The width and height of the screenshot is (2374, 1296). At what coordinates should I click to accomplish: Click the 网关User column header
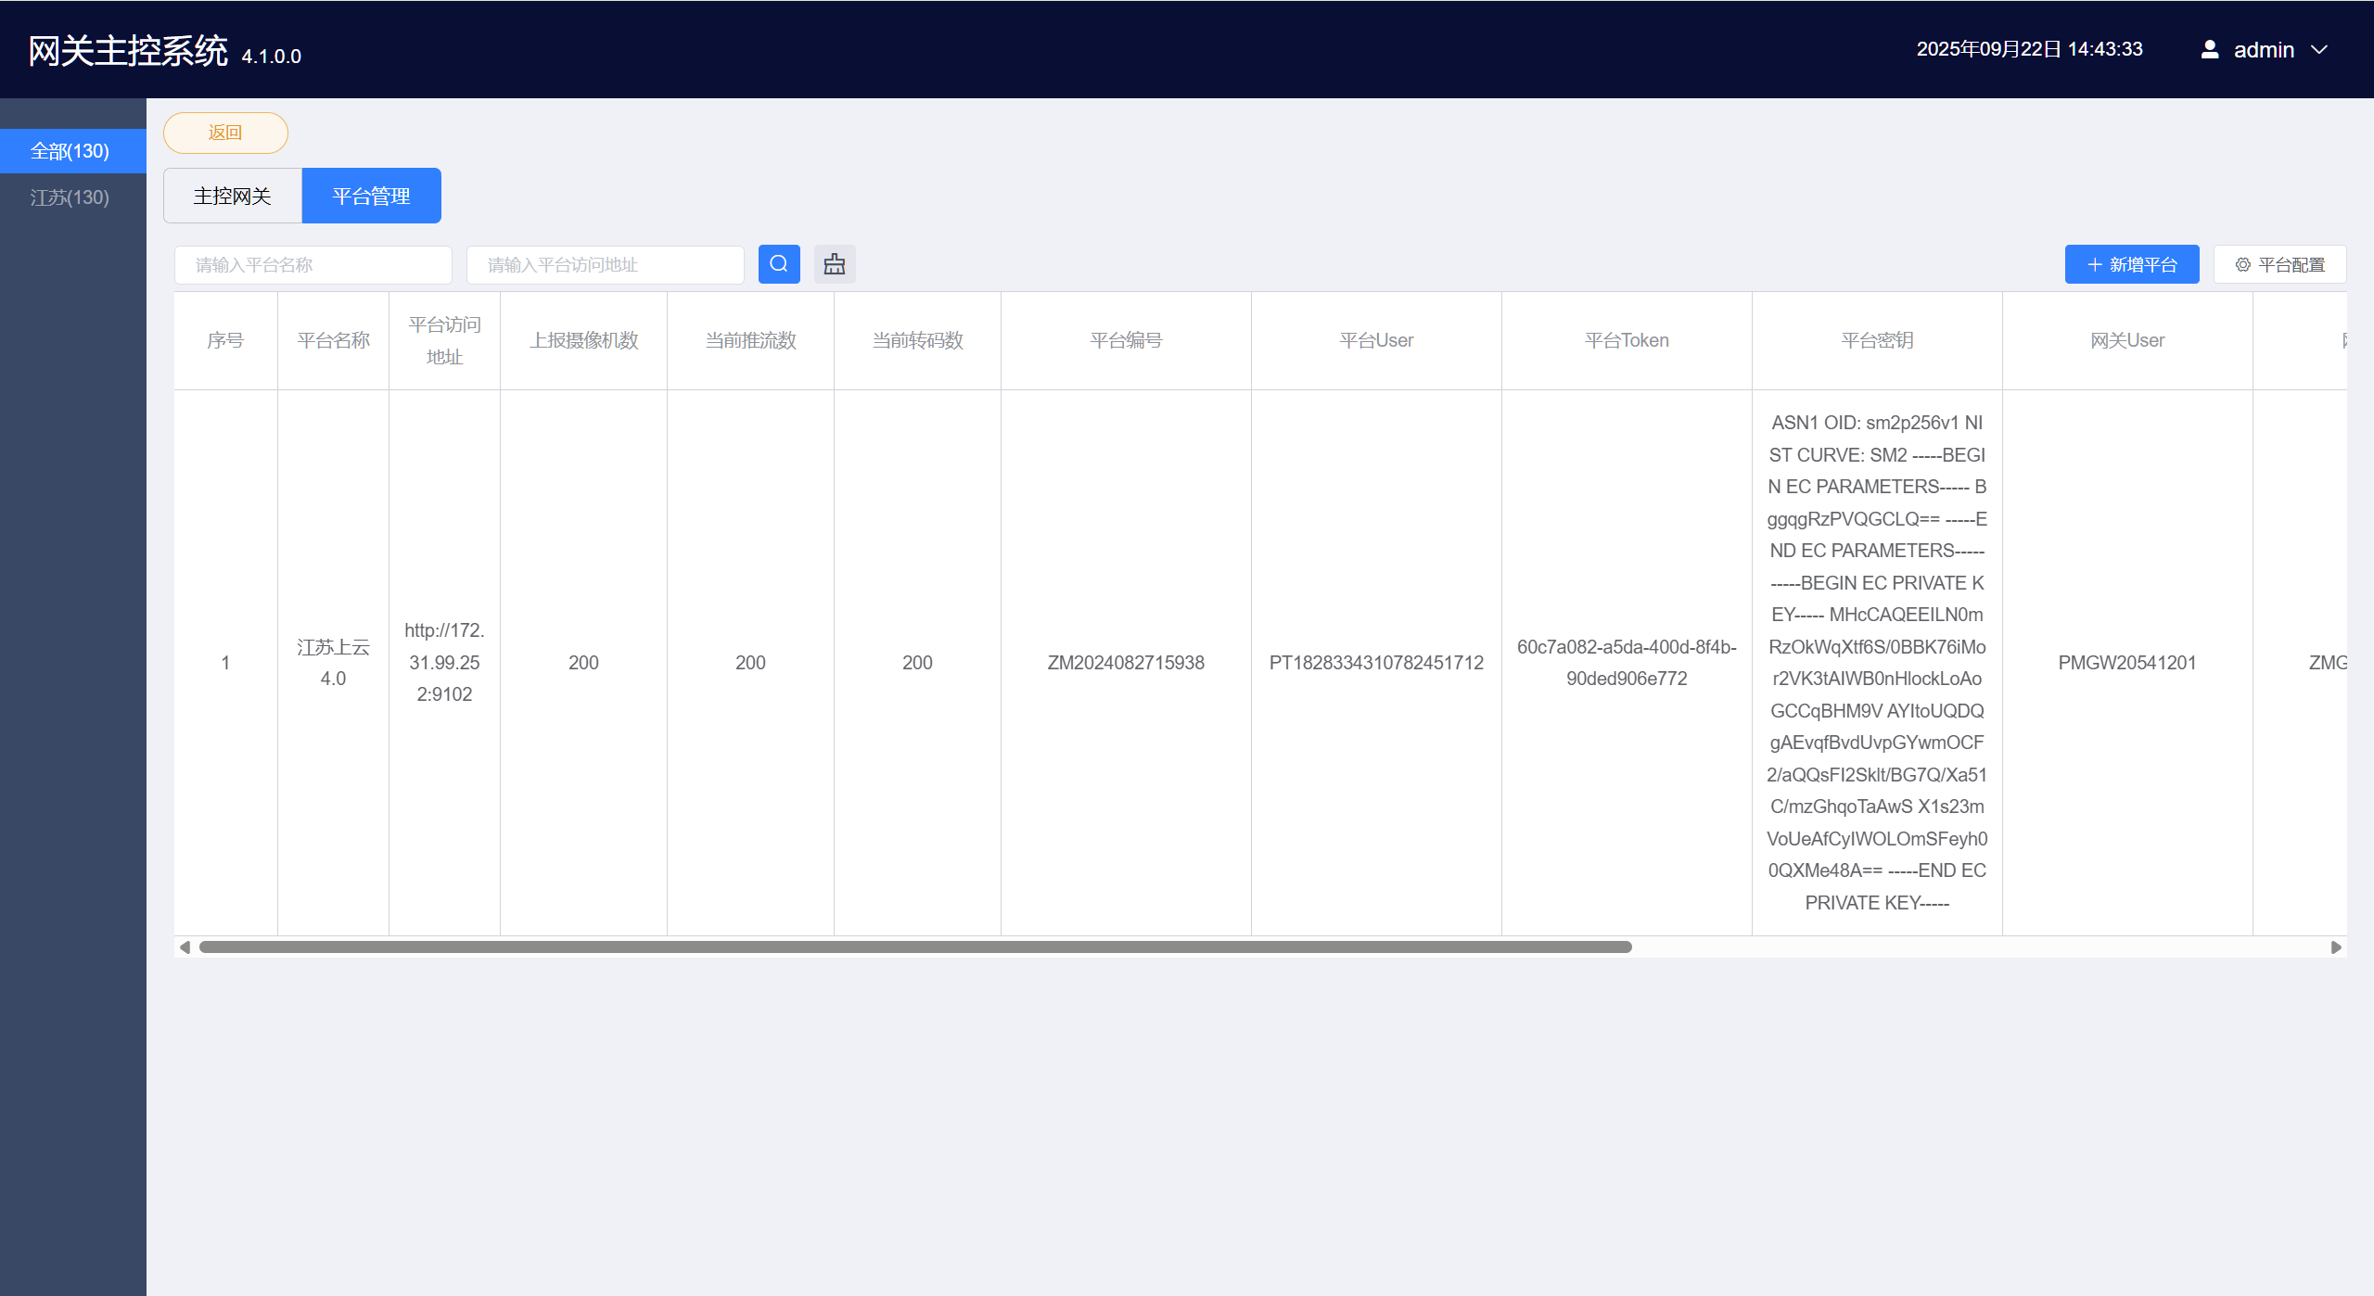coord(2128,340)
